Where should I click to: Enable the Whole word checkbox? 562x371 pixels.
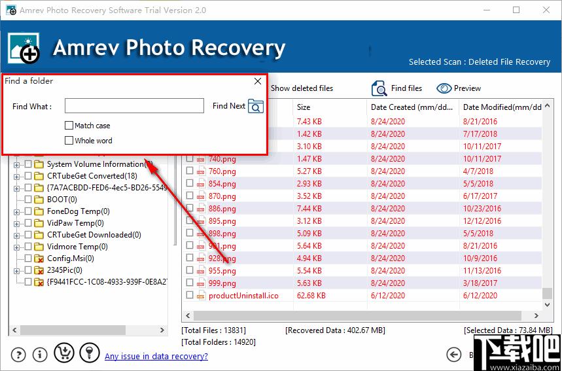click(x=69, y=141)
